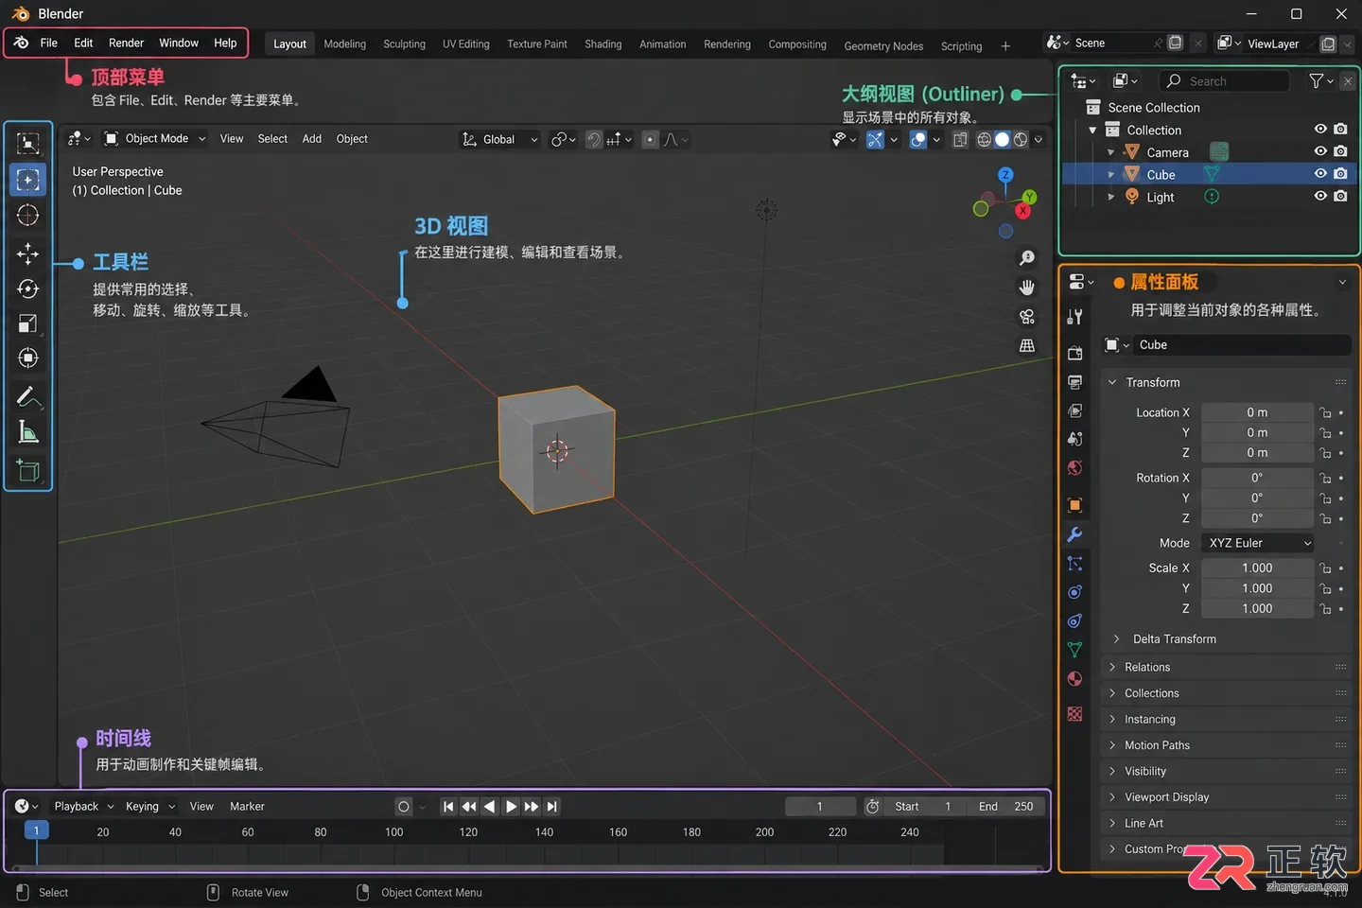Click the End frame 250 field
The width and height of the screenshot is (1362, 908).
tap(1006, 807)
